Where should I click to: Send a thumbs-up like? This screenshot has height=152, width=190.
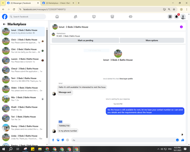pyautogui.click(x=183, y=140)
